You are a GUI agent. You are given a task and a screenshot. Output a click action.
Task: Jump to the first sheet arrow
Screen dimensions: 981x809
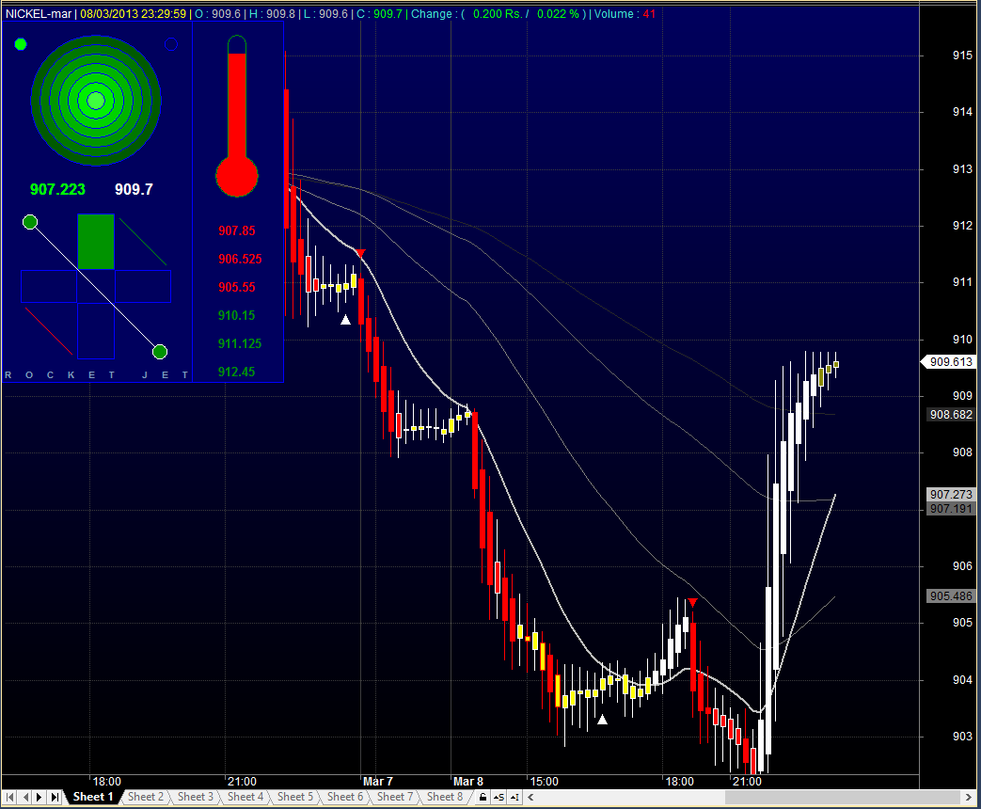10,797
